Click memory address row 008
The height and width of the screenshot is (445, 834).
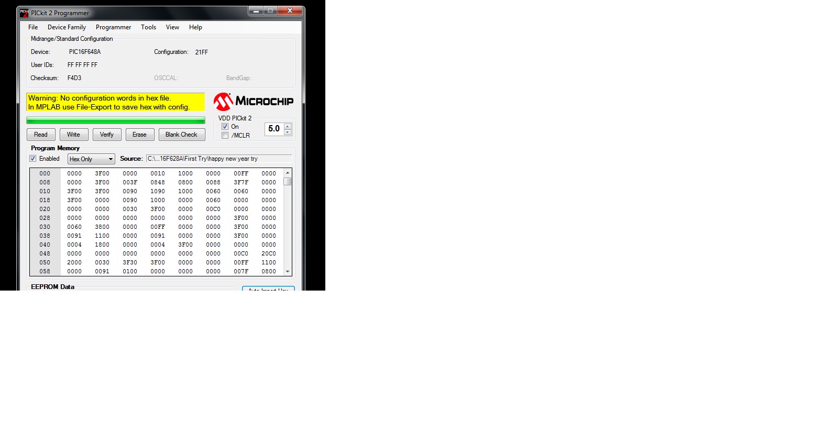click(45, 182)
